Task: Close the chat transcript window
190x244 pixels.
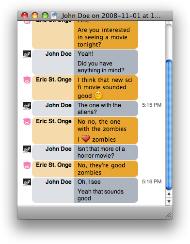Action: [x=25, y=16]
